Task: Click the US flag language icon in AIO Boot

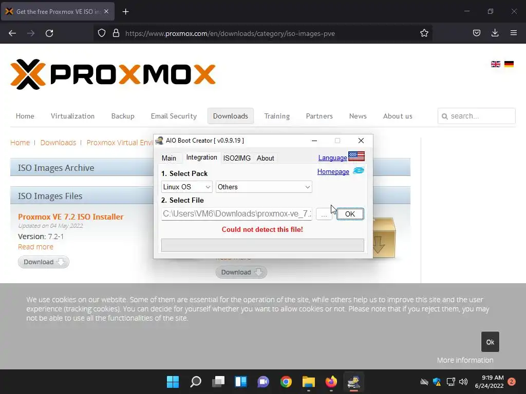Action: 356,156
